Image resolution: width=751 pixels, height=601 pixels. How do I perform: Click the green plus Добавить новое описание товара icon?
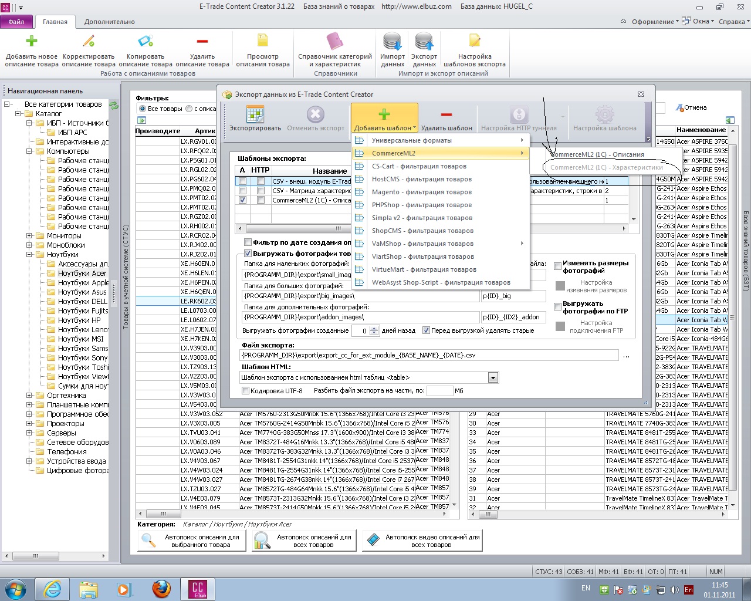(32, 41)
